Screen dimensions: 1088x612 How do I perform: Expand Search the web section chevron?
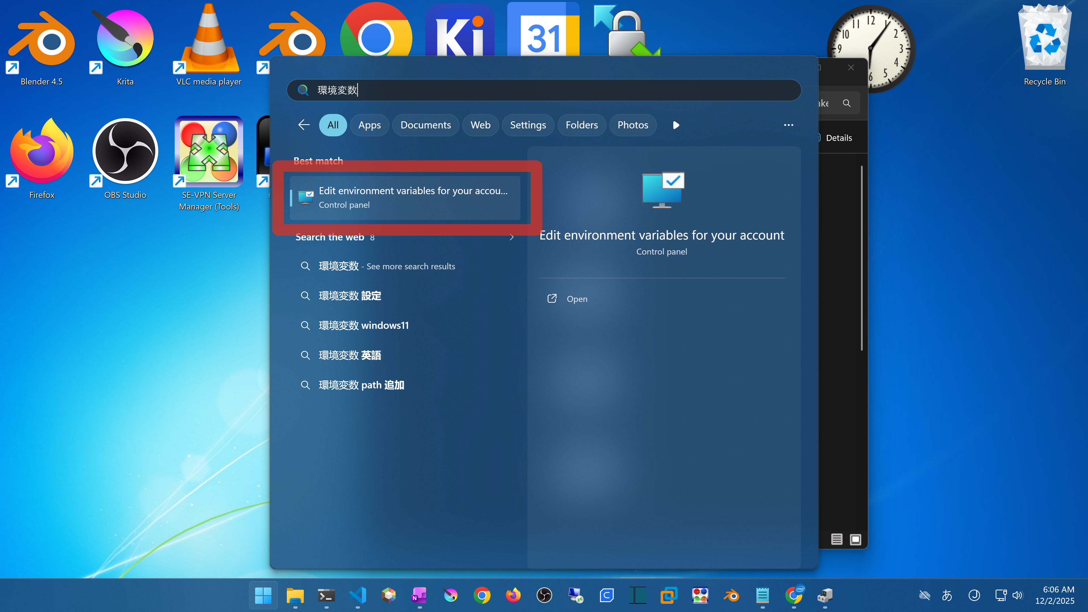pyautogui.click(x=512, y=237)
